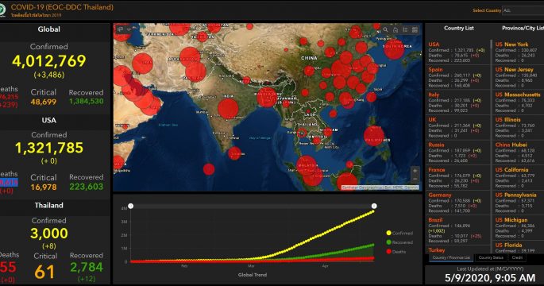The image size is (544, 286).
Task: Click the South Korea red circle on map
Action: click(x=394, y=48)
